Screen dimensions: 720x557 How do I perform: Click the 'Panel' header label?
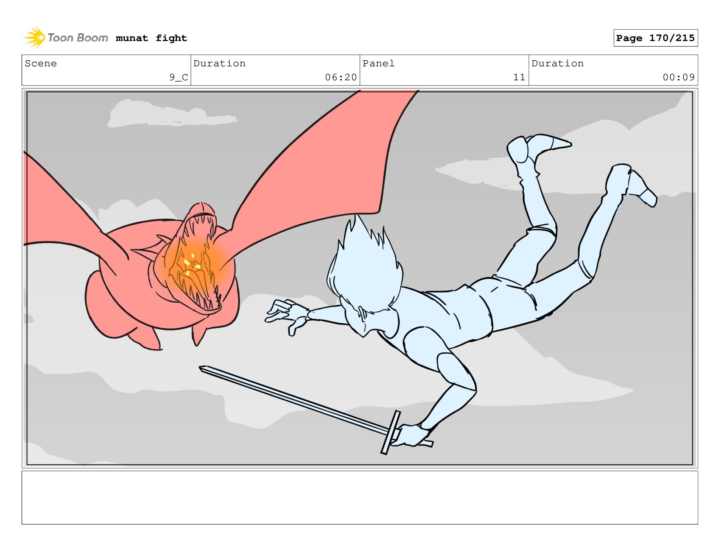pyautogui.click(x=378, y=63)
